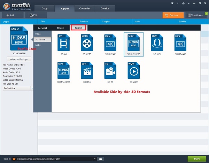This screenshot has width=209, height=163.
Task: Click the MKV H.265 profile icon in Output
Action: [x=19, y=38]
